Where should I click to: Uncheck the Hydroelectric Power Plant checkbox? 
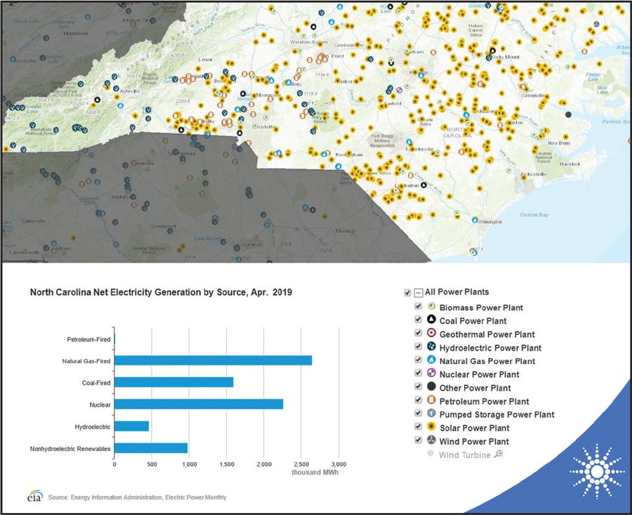[419, 347]
